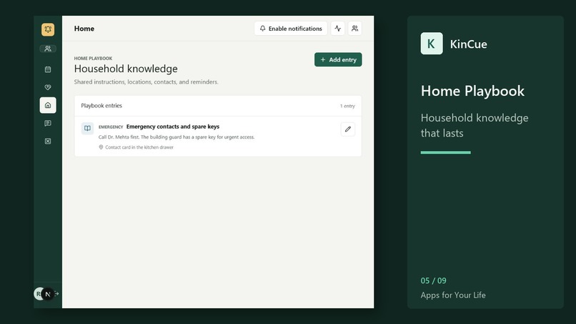The height and width of the screenshot is (324, 576).
Task: Edit the Emergency contacts entry with the pencil
Action: click(348, 129)
